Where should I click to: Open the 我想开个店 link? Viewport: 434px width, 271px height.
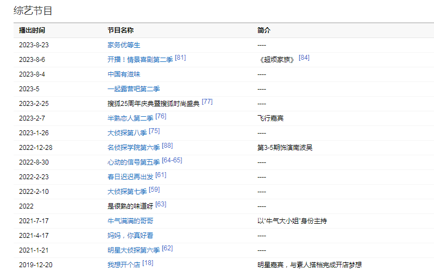(x=124, y=265)
